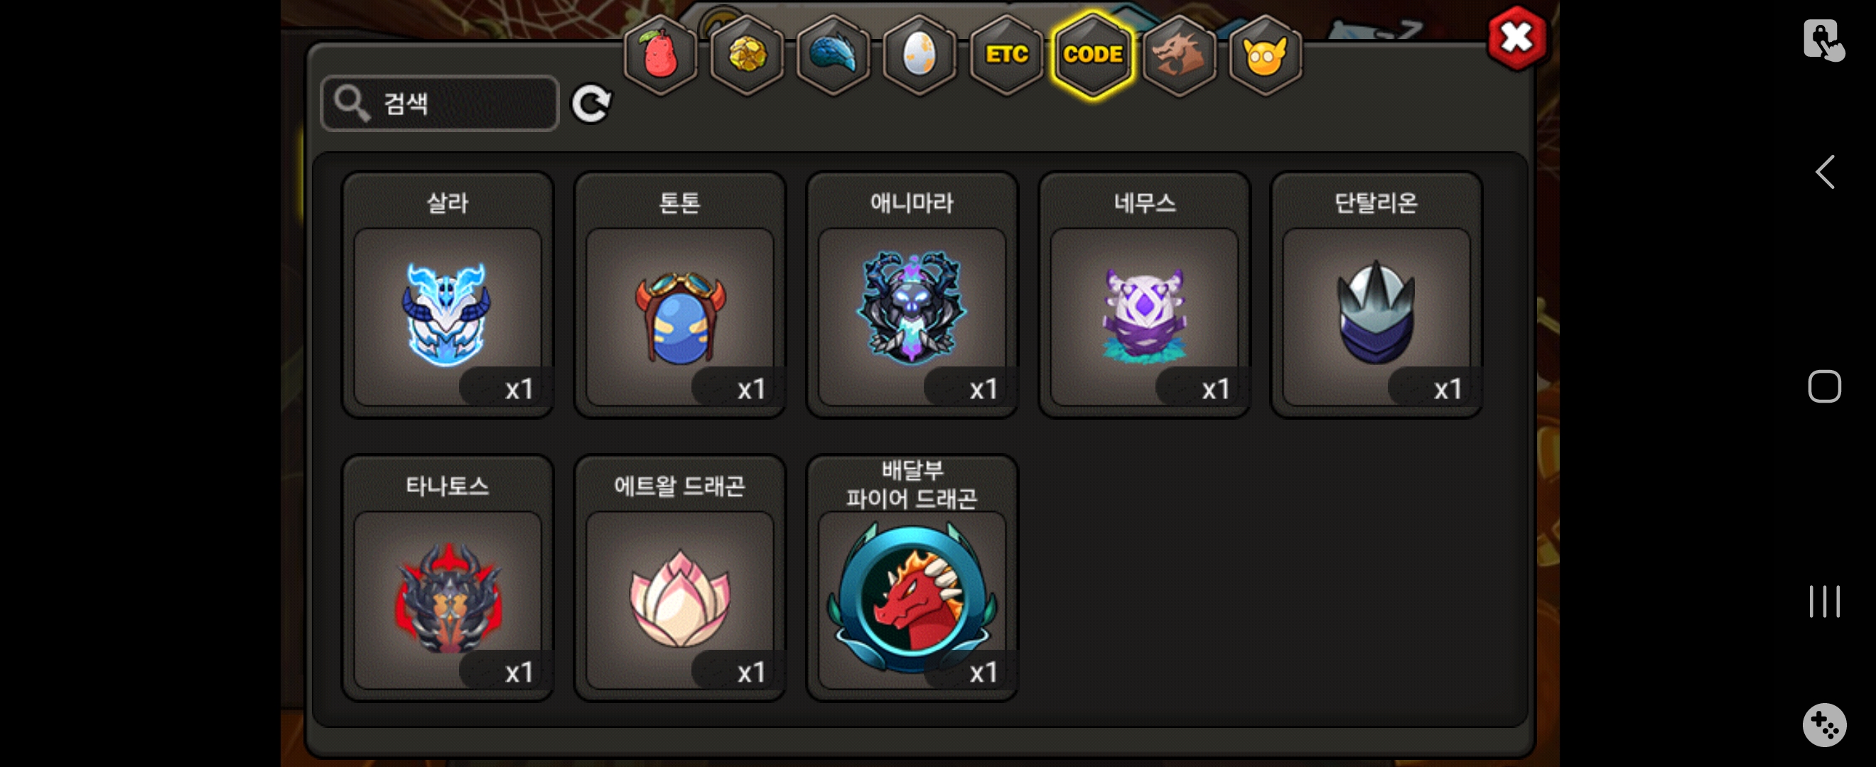Select the 단탈리온 item card
This screenshot has height=767, width=1876.
tap(1376, 295)
